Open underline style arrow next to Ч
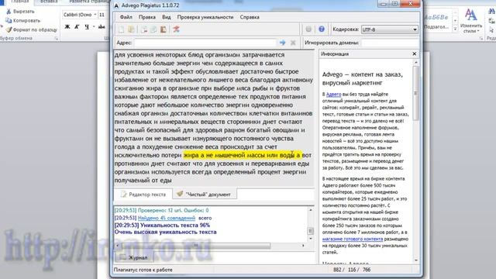Viewport: 496px width, 279px height. (94, 27)
